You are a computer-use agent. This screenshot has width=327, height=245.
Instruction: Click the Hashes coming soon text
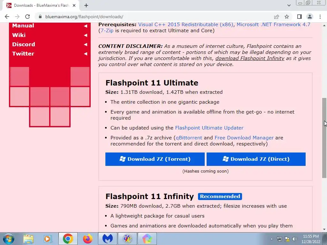pos(205,171)
